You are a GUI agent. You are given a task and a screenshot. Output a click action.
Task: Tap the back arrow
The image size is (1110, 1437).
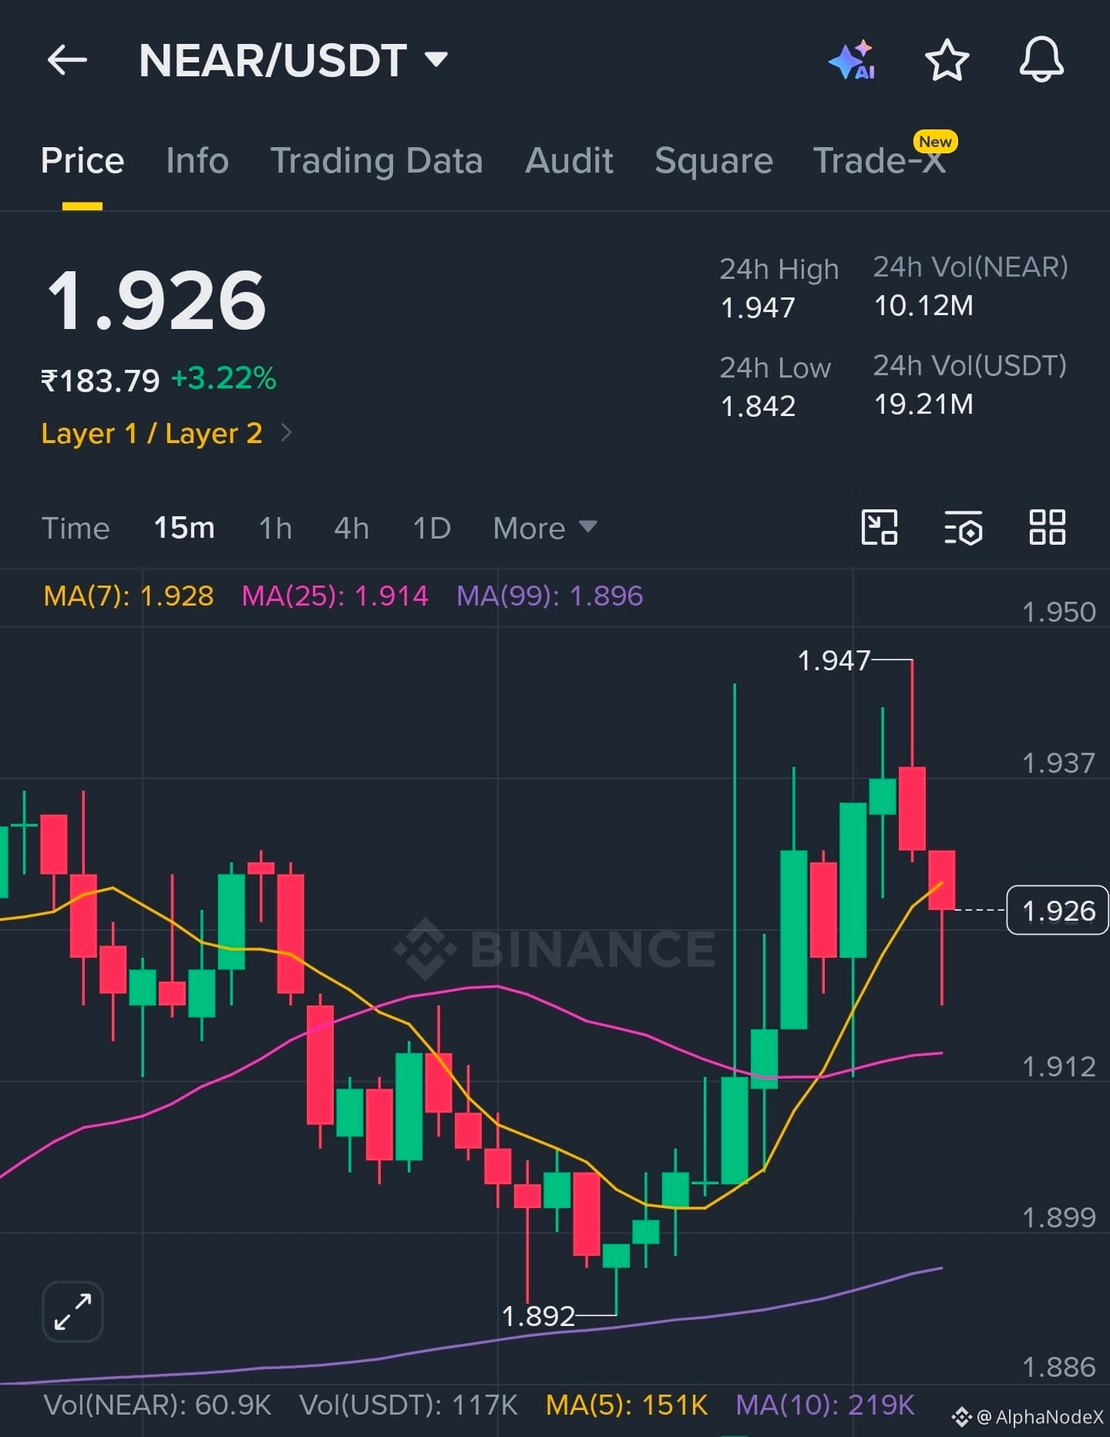(67, 60)
